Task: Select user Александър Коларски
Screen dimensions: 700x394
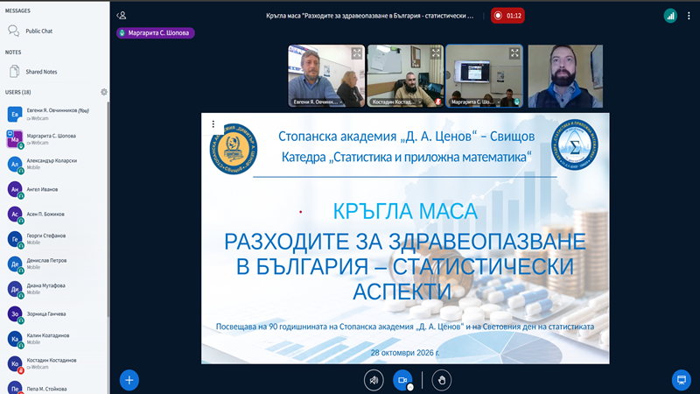Action: click(54, 164)
